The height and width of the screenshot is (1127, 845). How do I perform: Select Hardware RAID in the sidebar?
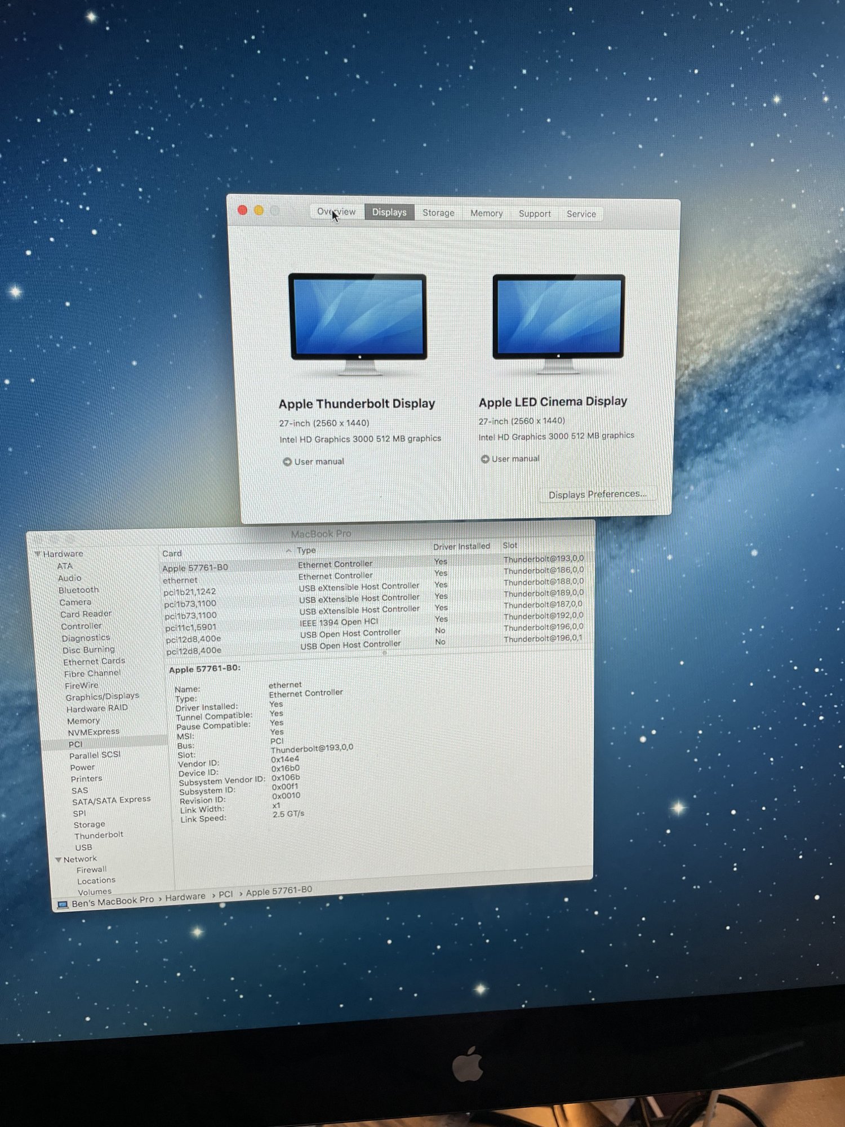[x=97, y=708]
